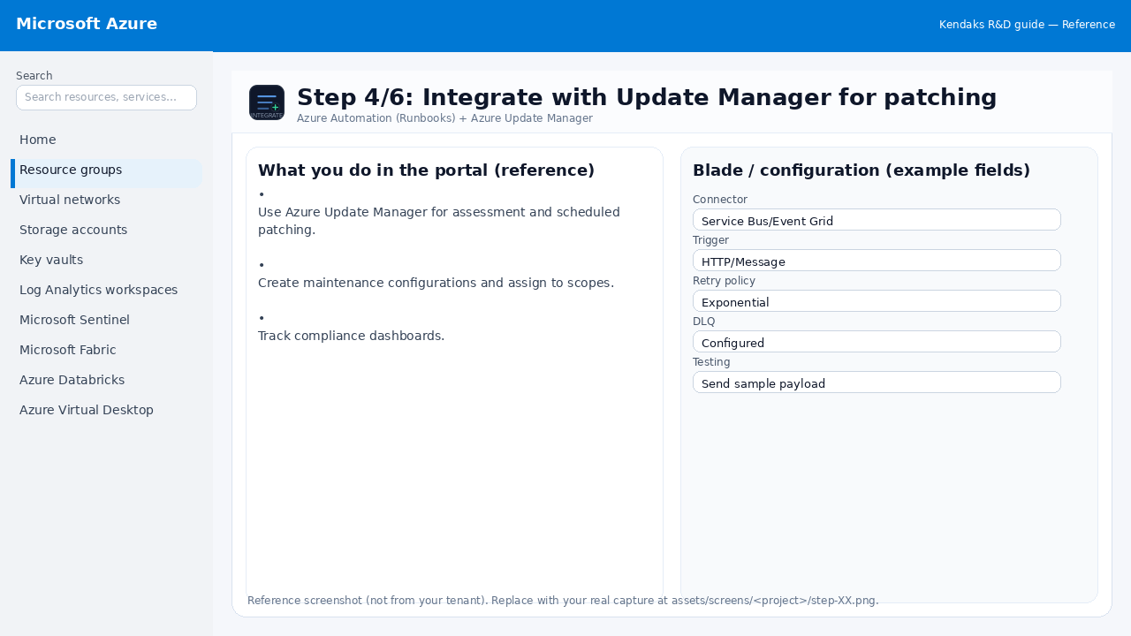Click the Trigger label
This screenshot has width=1131, height=636.
pyautogui.click(x=710, y=240)
